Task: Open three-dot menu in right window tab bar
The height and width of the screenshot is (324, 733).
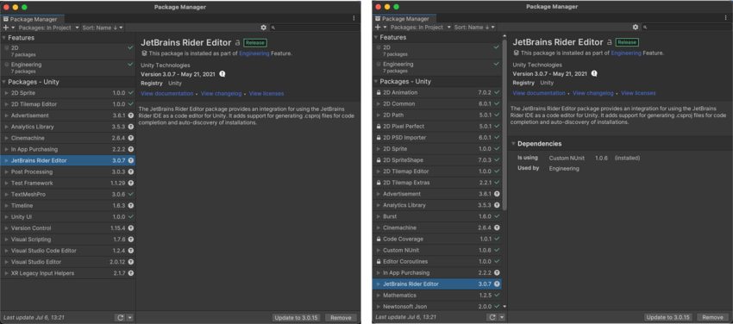Action: tap(725, 18)
